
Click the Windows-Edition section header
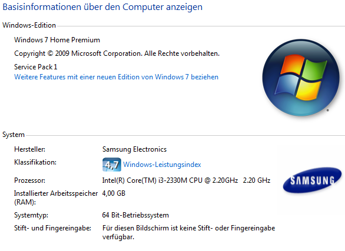[x=29, y=25]
